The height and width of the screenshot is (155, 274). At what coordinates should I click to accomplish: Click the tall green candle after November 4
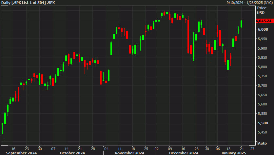coord(111,49)
